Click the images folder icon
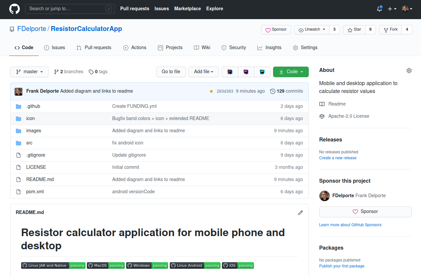The image size is (421, 276). point(18,131)
